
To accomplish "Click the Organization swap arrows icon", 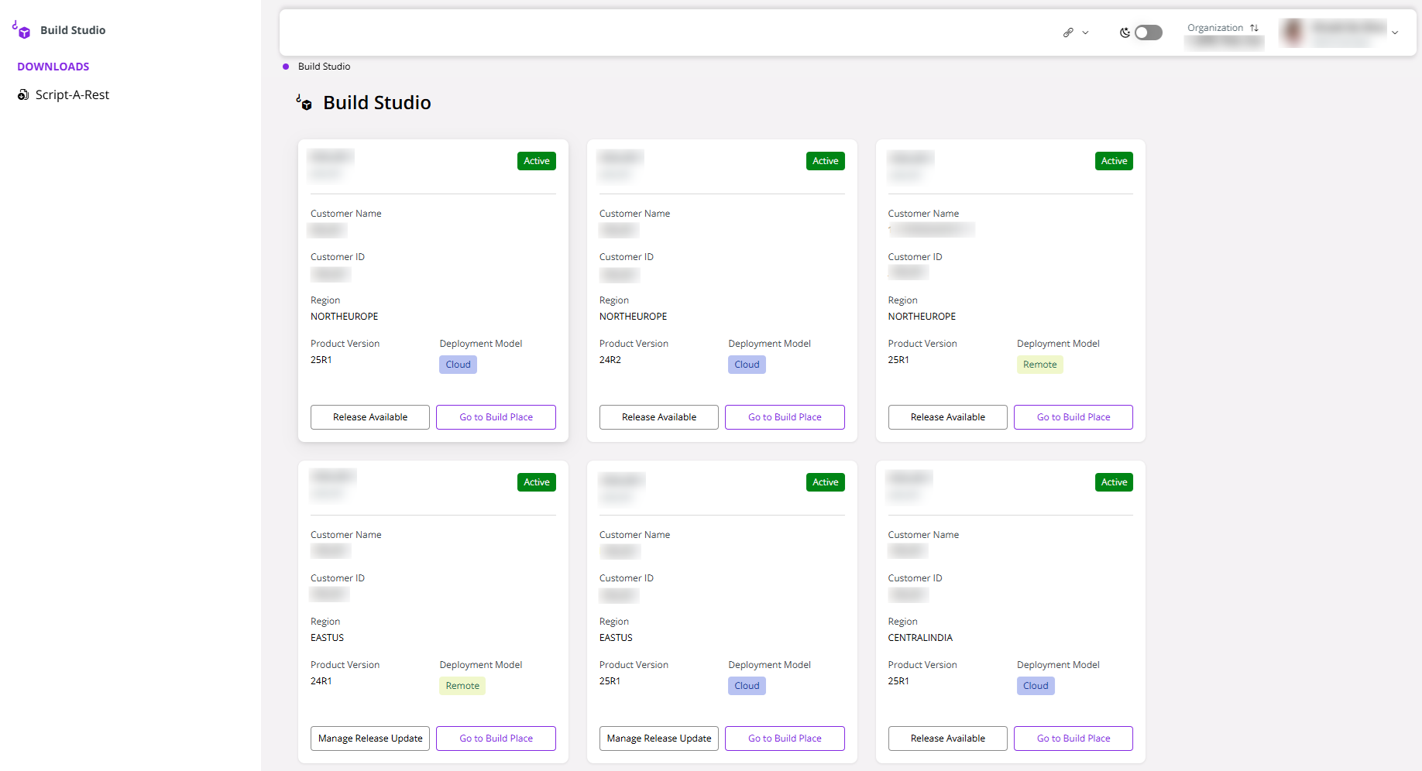I will tap(1254, 28).
